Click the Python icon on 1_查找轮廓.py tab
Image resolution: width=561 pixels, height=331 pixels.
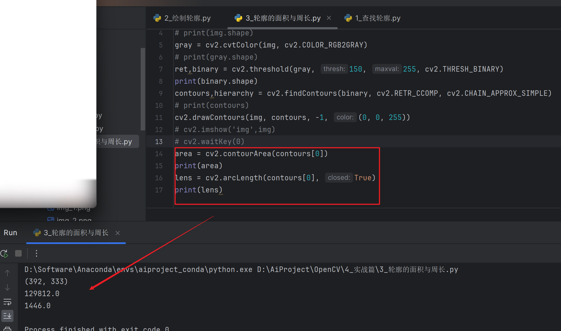348,18
